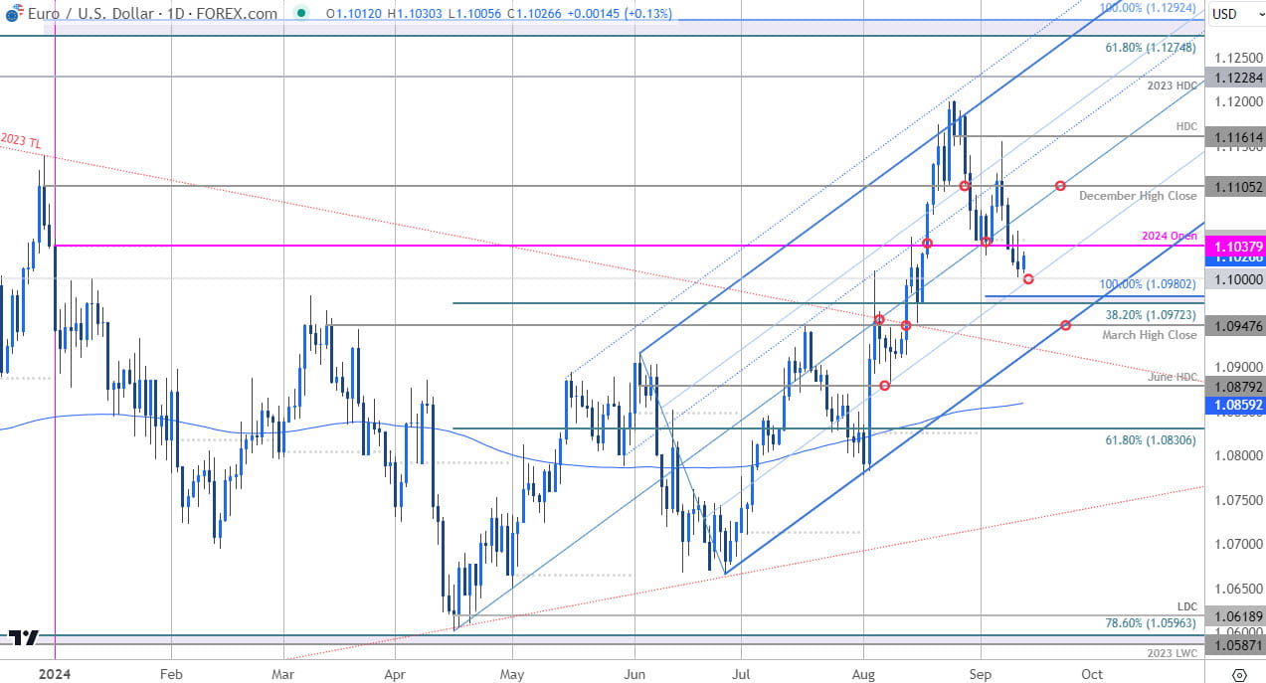Click the December High Close label
The width and height of the screenshot is (1266, 683).
coord(1138,196)
